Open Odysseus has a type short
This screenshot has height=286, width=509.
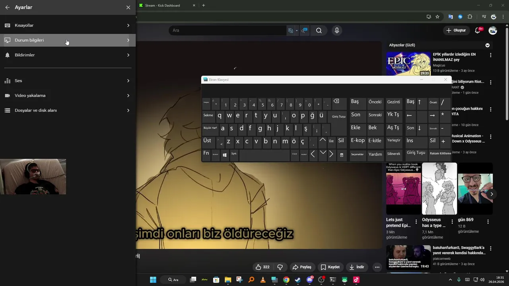(x=439, y=189)
